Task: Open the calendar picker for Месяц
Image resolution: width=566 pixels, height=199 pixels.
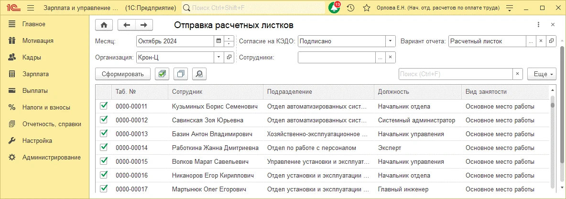Action: 218,41
